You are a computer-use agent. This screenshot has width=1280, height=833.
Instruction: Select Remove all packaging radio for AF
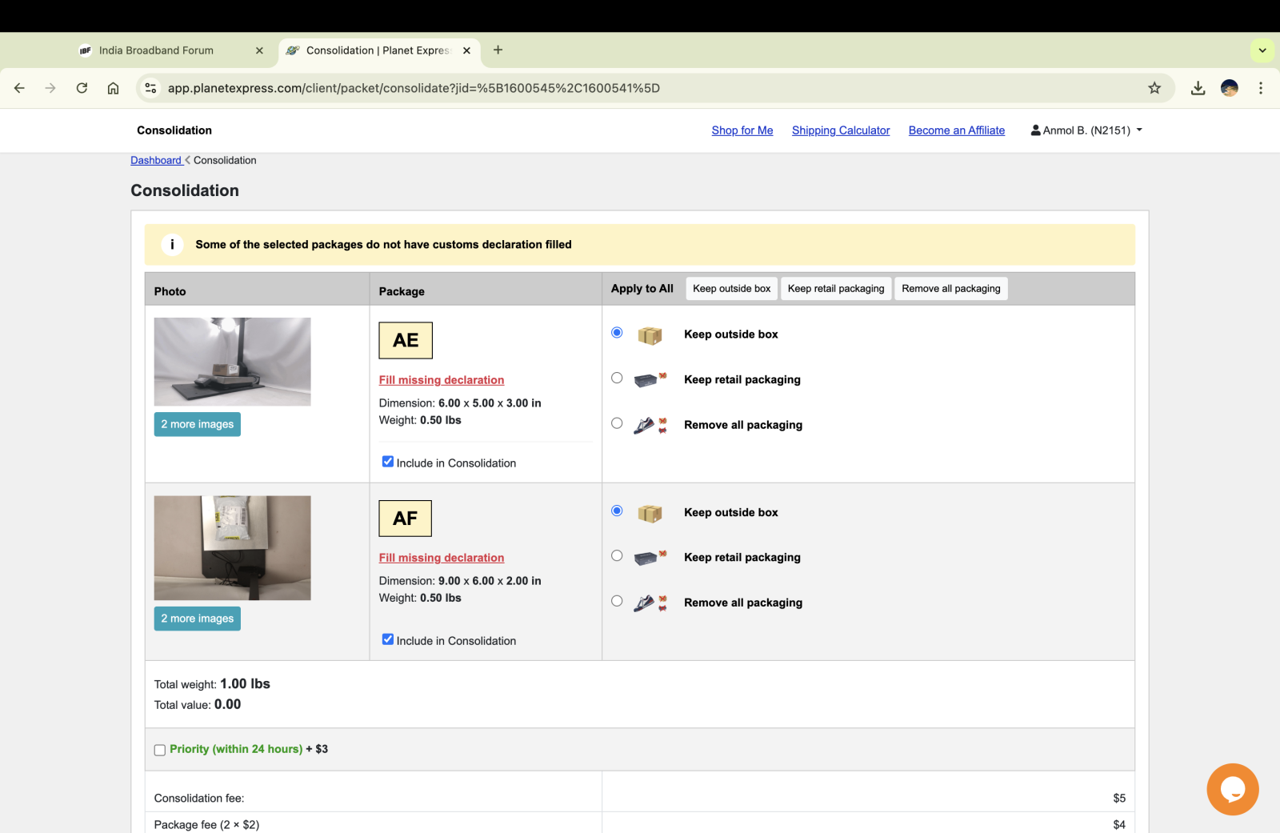(617, 601)
